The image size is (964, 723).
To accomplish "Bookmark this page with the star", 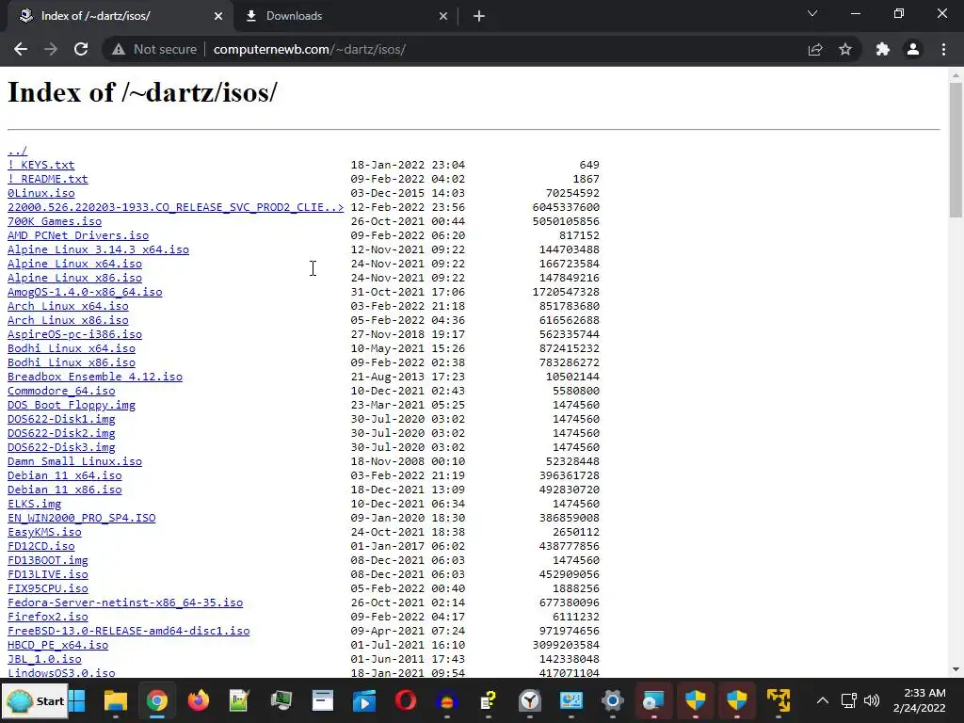I will click(x=845, y=49).
